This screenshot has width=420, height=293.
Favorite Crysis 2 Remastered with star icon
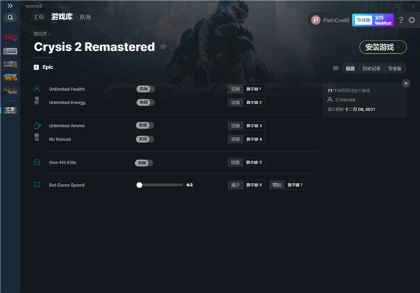[163, 47]
